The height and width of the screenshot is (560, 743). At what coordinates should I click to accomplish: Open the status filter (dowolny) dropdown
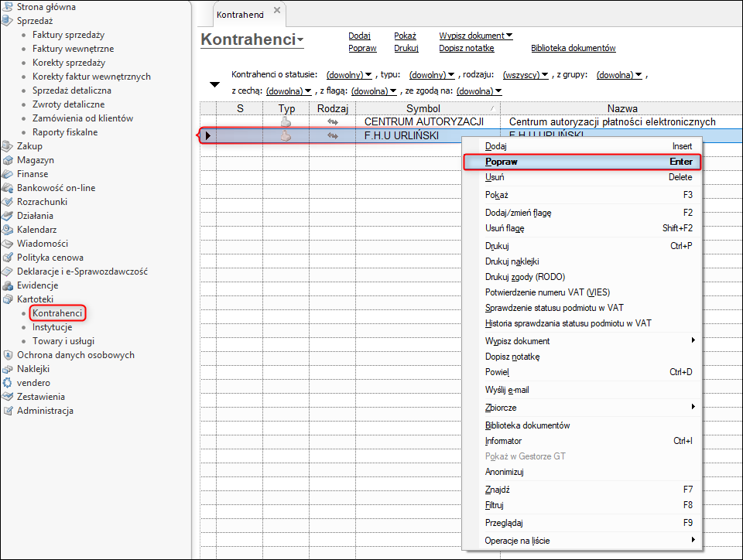pyautogui.click(x=349, y=75)
